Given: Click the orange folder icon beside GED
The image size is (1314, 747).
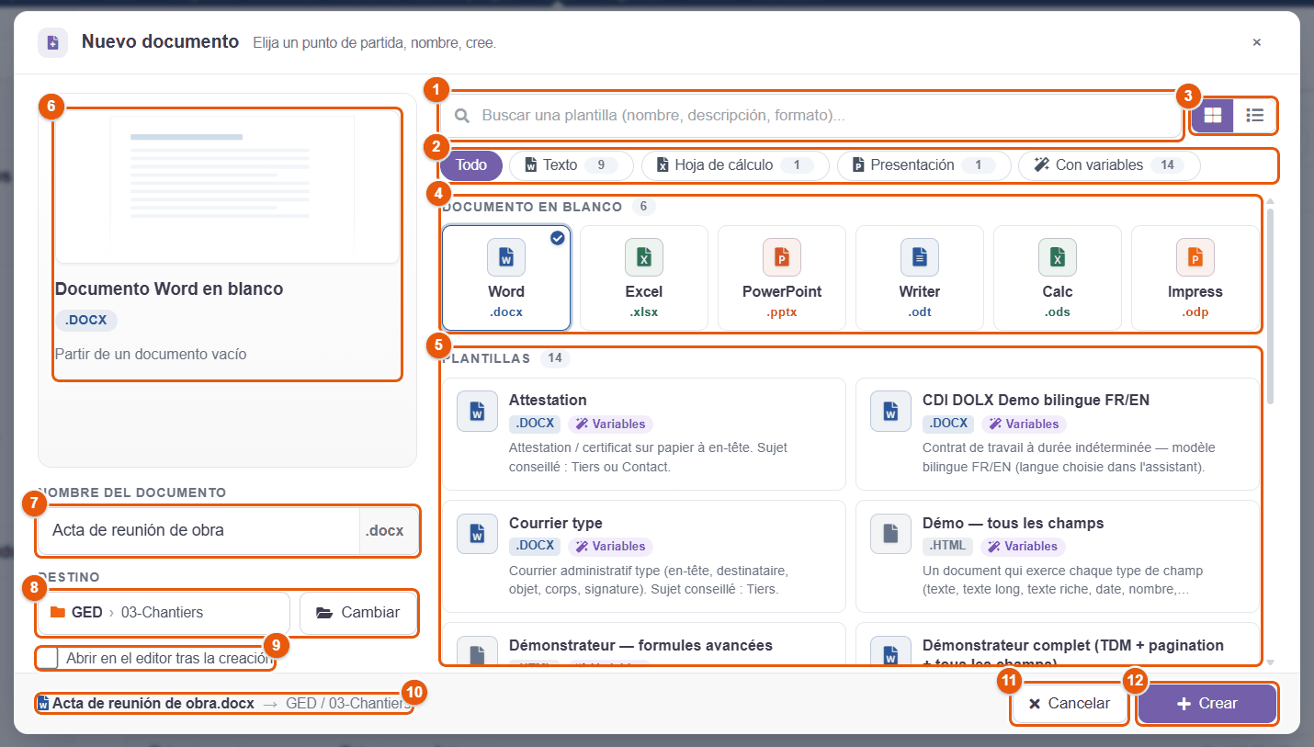Looking at the screenshot, I should [58, 612].
